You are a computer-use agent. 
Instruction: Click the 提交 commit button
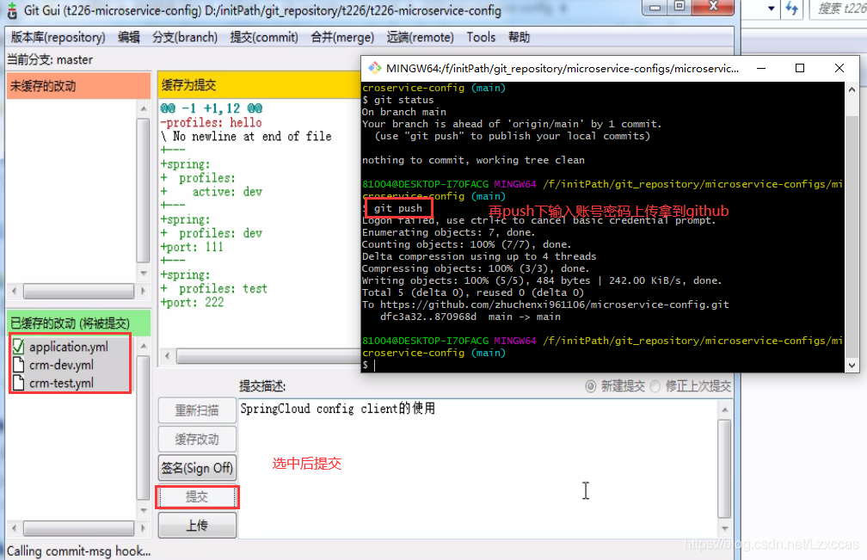tap(197, 496)
